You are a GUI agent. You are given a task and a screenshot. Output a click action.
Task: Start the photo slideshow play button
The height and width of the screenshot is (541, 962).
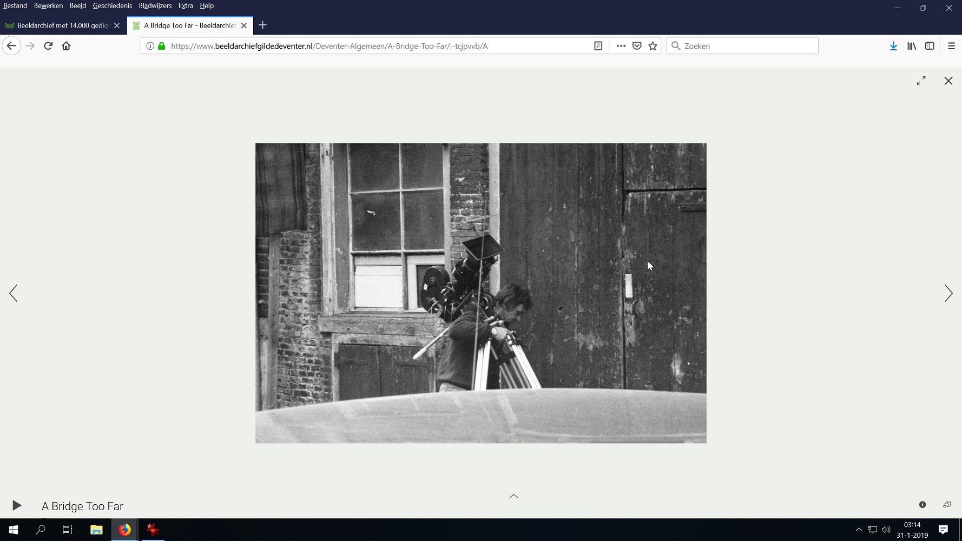click(17, 505)
